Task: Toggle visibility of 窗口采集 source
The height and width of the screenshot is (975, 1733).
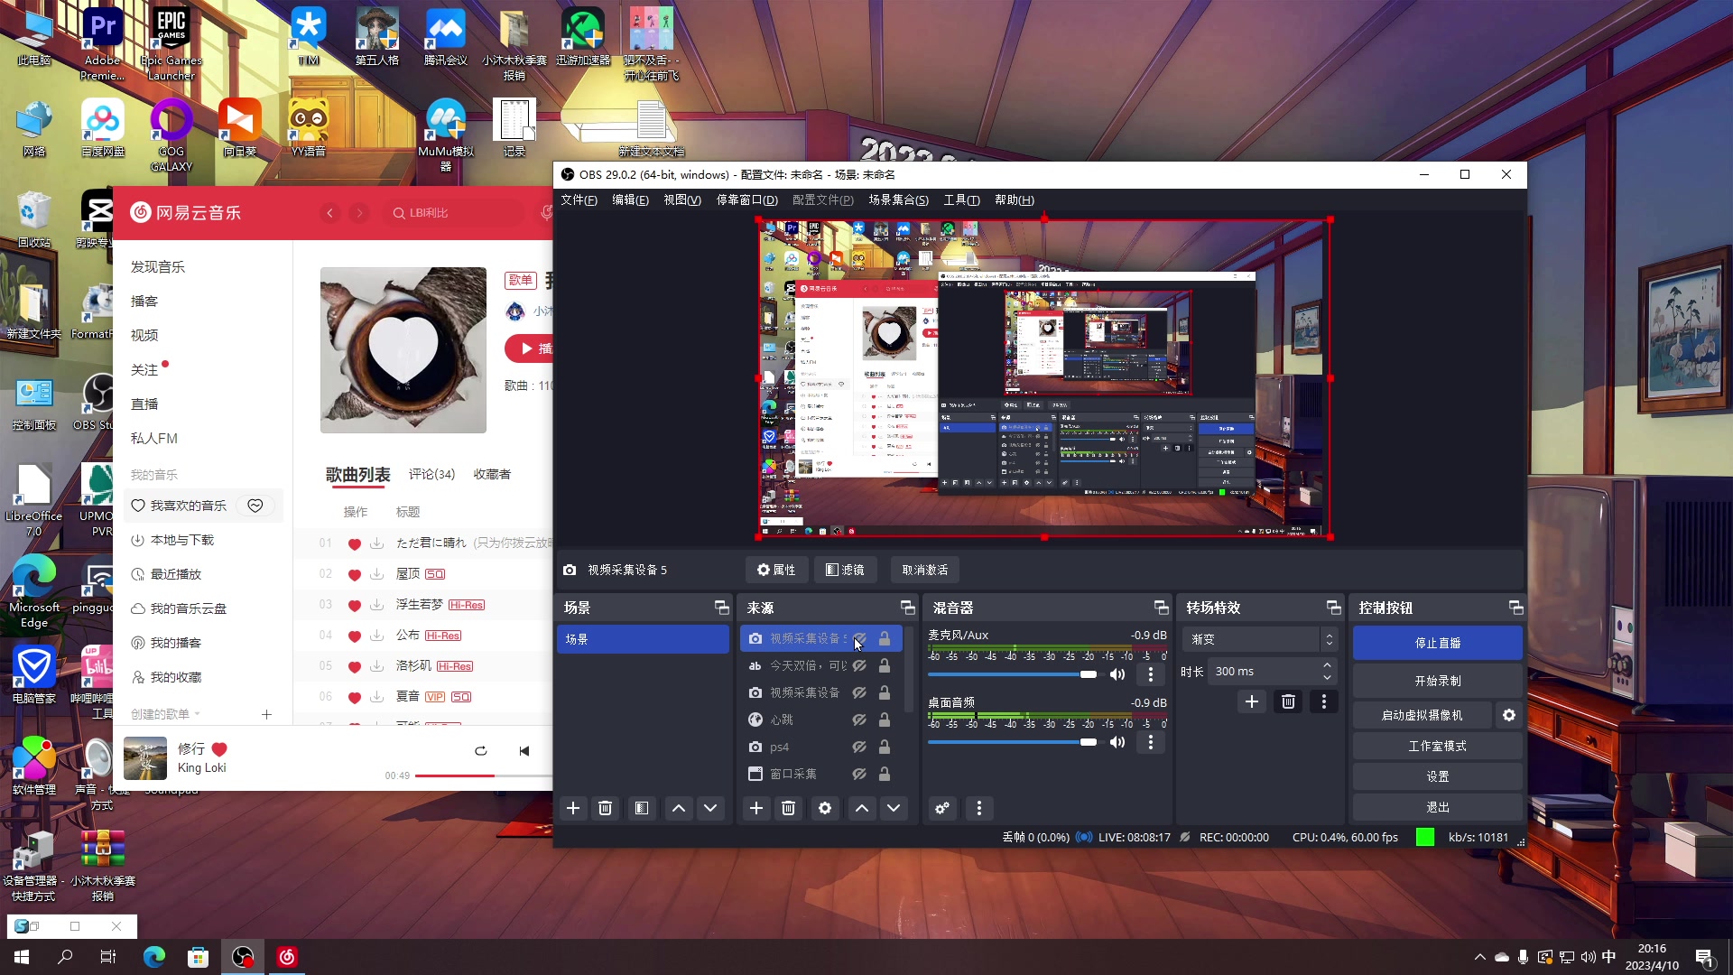Action: 859,774
